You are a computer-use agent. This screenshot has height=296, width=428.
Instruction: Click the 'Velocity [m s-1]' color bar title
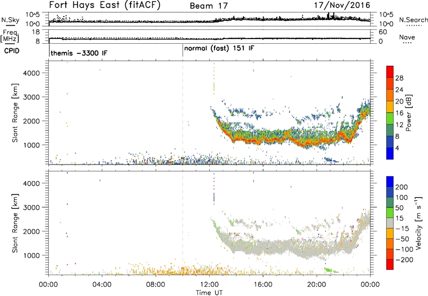(418, 223)
